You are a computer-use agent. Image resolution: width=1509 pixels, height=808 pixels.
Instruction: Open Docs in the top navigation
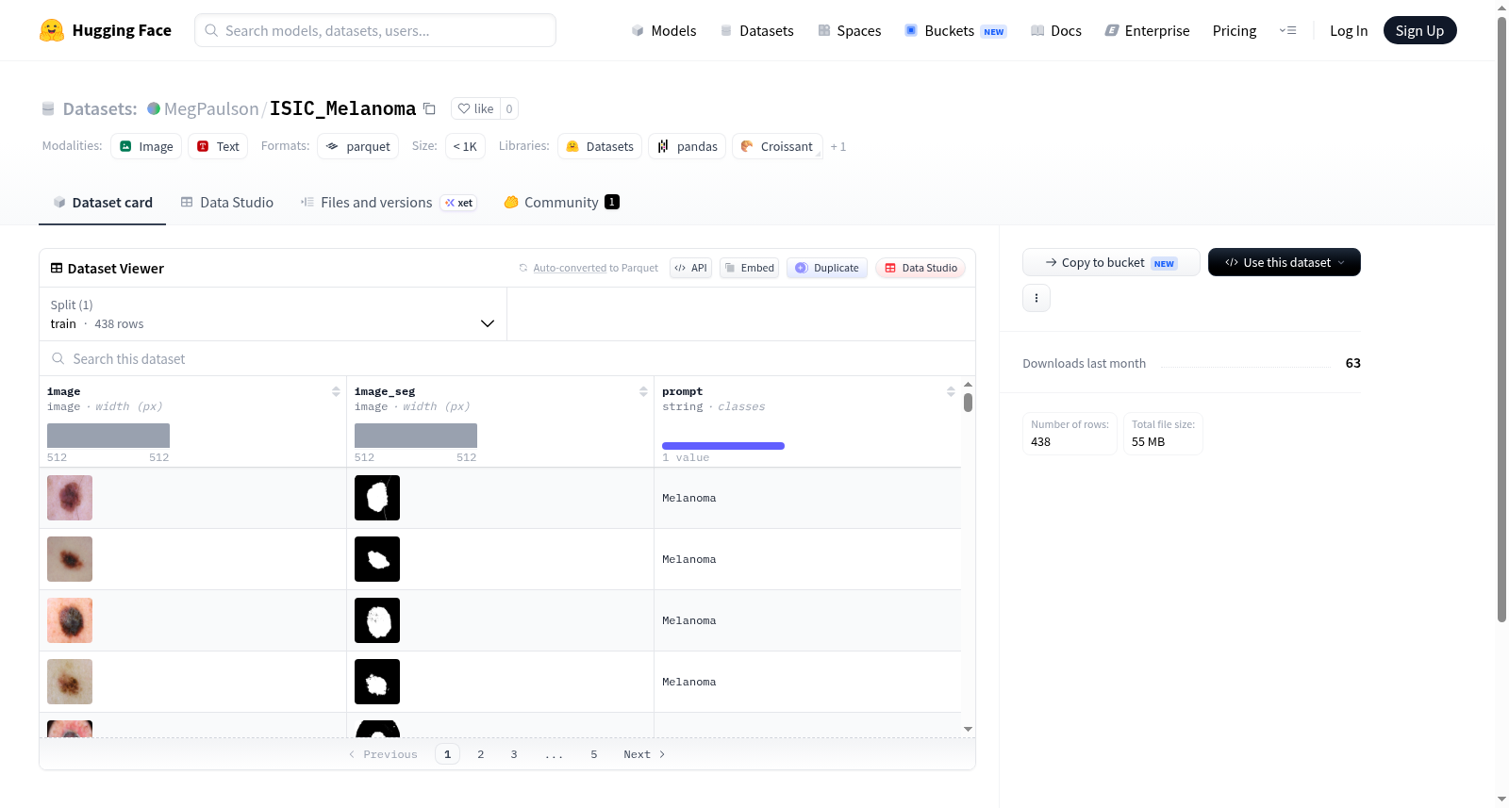[1056, 30]
